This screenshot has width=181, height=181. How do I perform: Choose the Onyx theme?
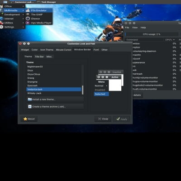click(54, 71)
